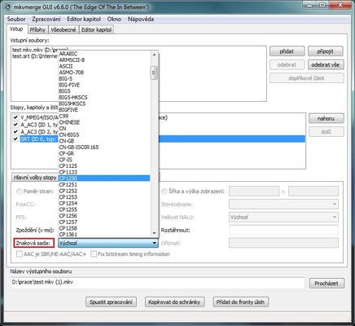Select test.srt in input files

pyautogui.click(x=35, y=56)
